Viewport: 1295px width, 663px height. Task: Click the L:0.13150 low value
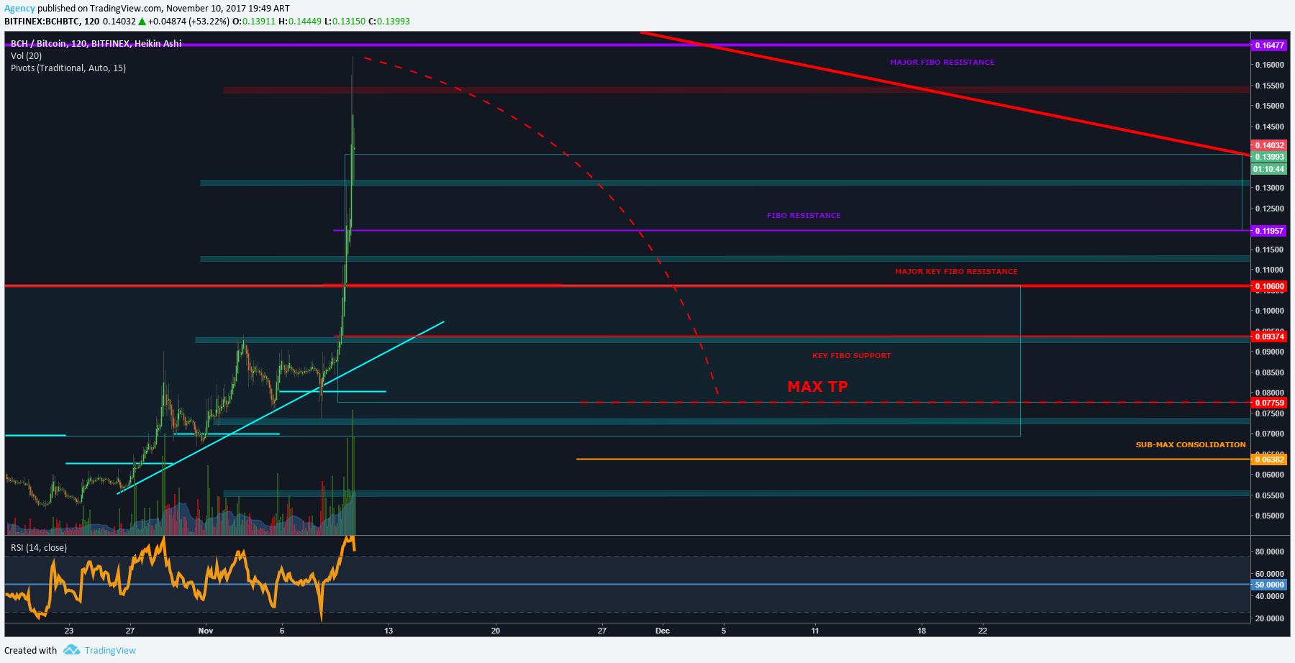pos(345,22)
